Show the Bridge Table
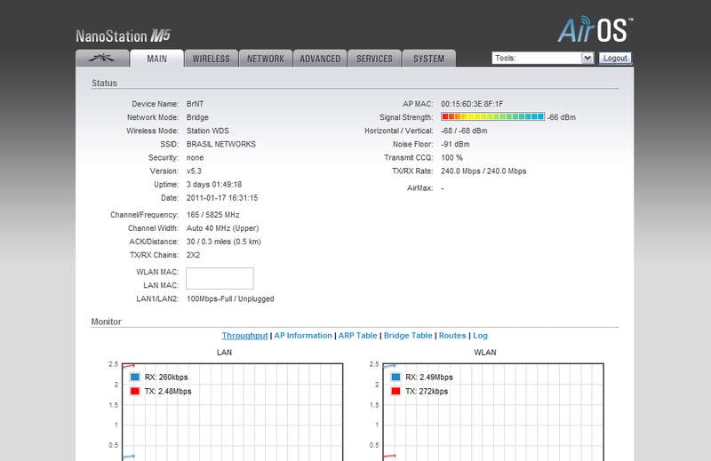The image size is (711, 461). (408, 336)
